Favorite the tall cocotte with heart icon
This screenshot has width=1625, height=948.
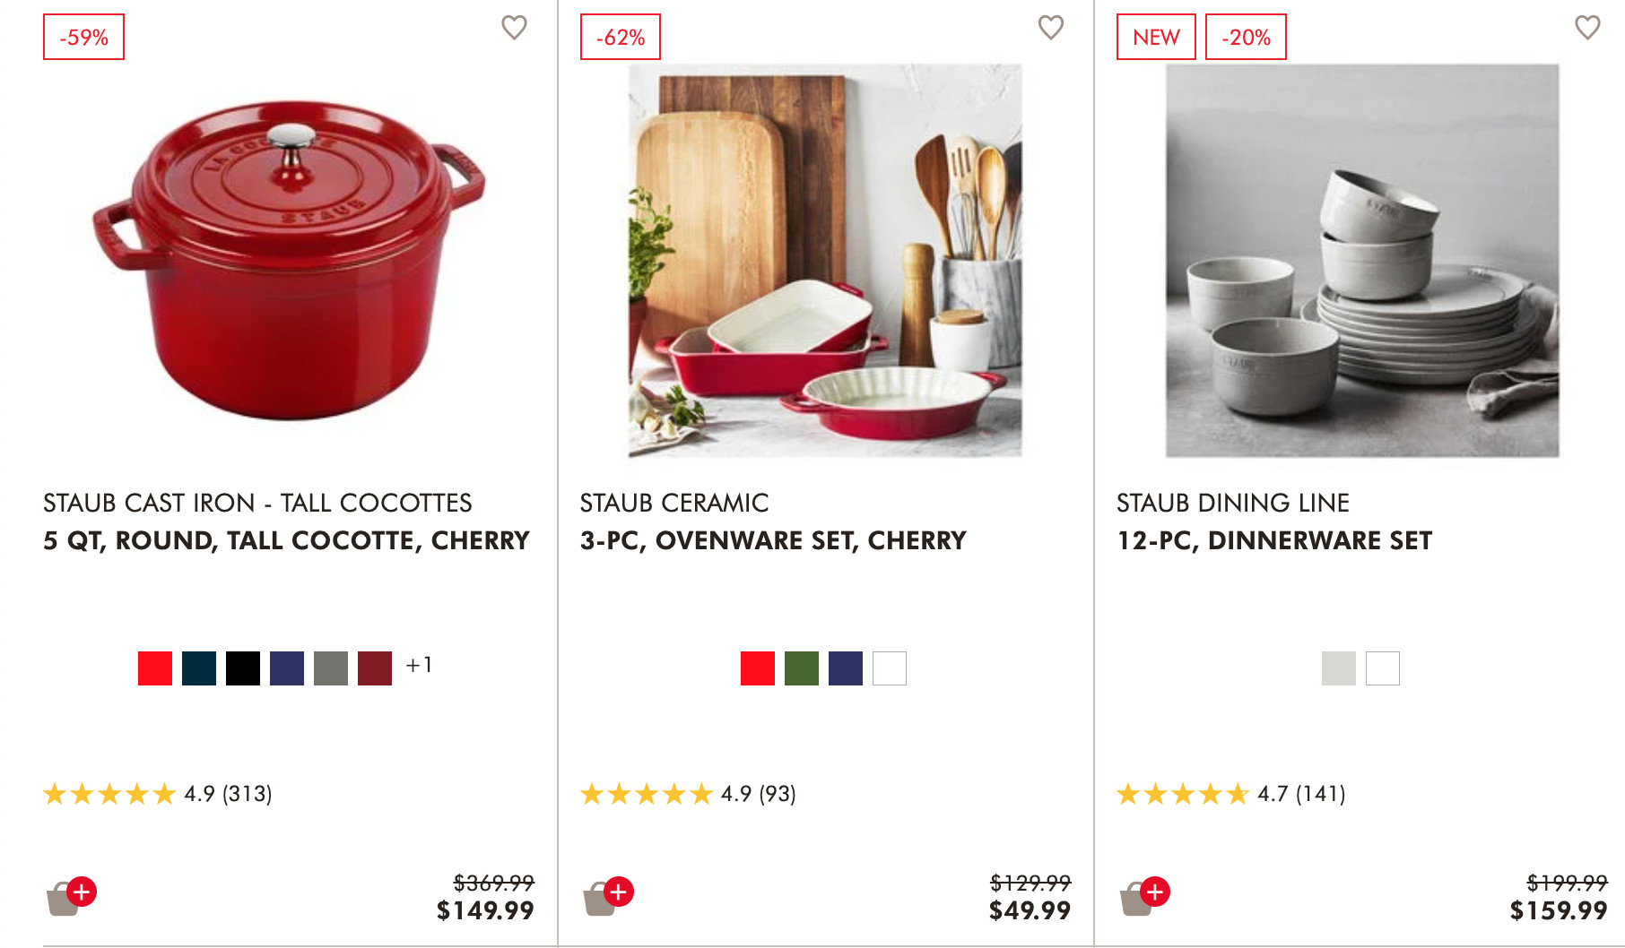click(x=514, y=28)
